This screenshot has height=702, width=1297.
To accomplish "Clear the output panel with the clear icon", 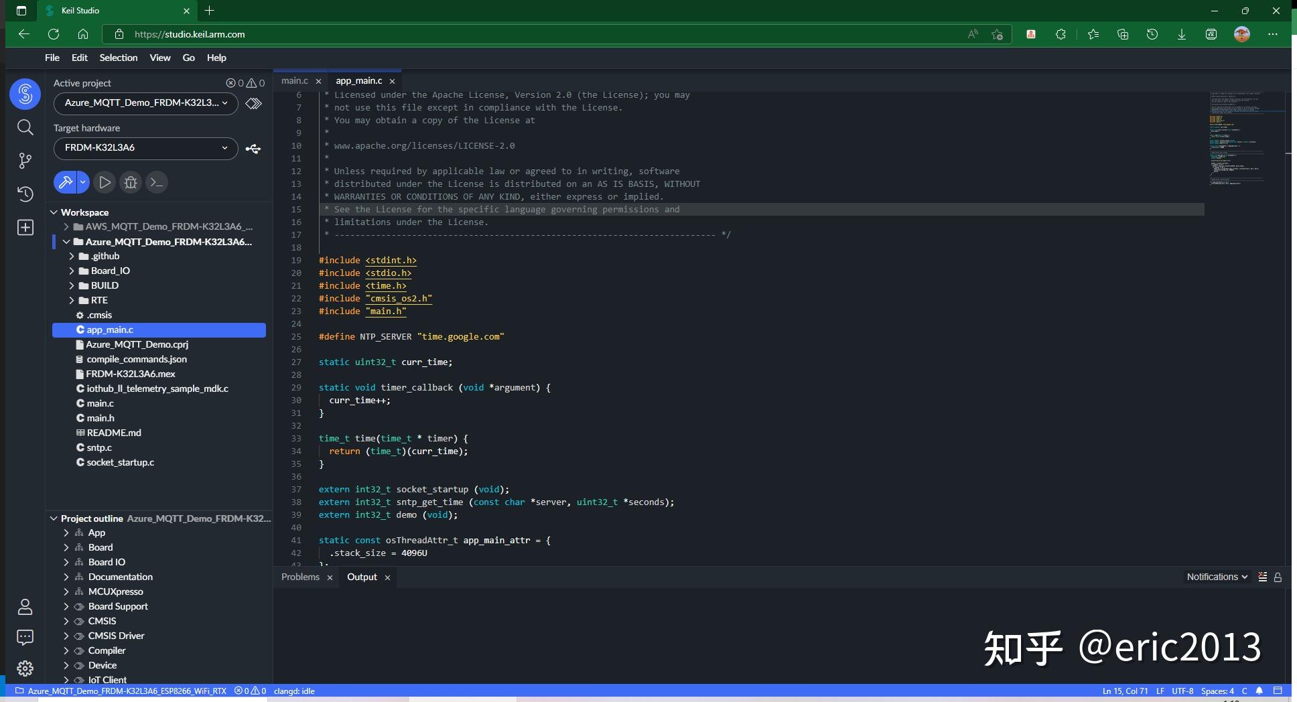I will pyautogui.click(x=1262, y=577).
